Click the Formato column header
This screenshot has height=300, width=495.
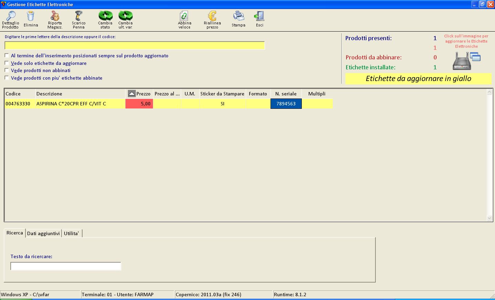(258, 94)
